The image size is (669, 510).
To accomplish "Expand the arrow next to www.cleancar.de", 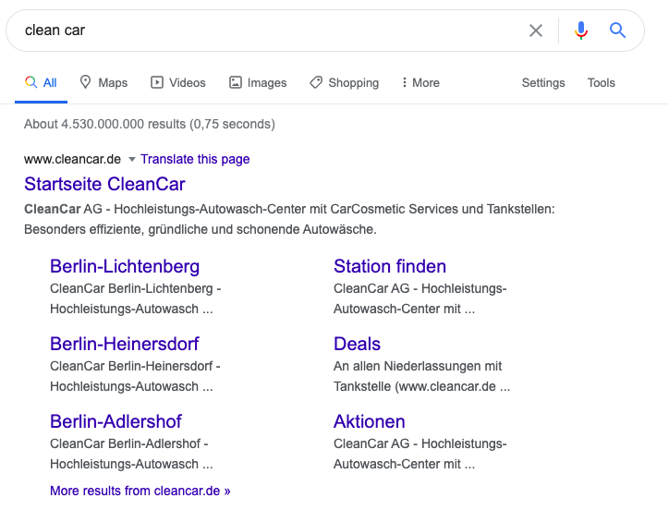I will [132, 160].
